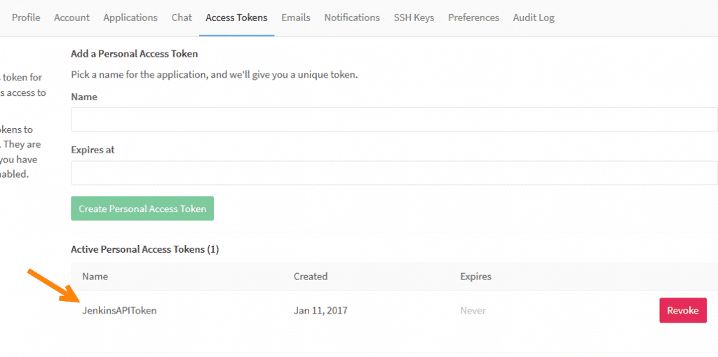Click the Name column header
The image size is (718, 357).
click(x=95, y=276)
